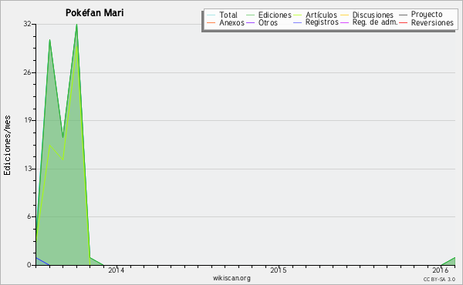
Task: Click the y-axis value 0
Action: pos(29,265)
